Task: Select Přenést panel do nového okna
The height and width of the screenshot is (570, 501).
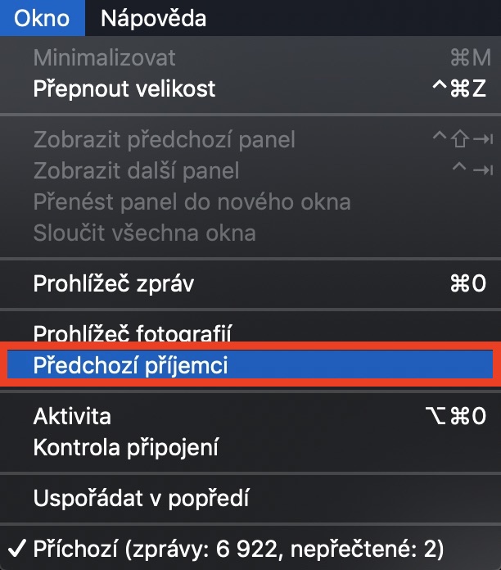Action: [x=192, y=201]
